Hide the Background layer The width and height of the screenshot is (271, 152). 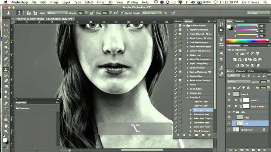pyautogui.click(x=229, y=130)
